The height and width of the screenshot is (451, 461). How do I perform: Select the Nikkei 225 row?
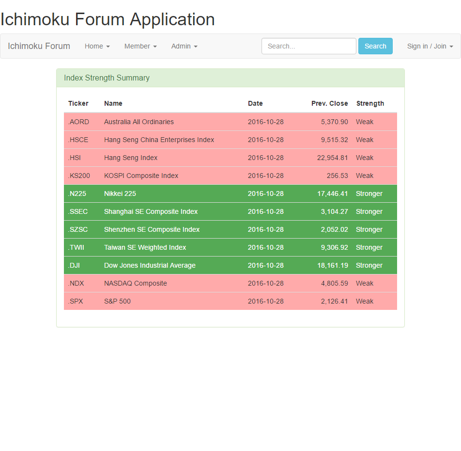coord(230,193)
